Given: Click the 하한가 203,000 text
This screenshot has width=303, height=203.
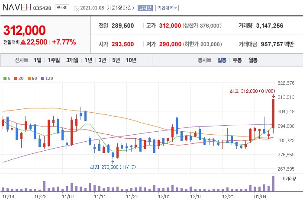Looking at the screenshot, I should 202,44.
